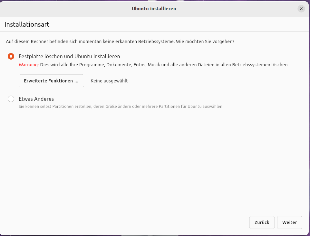This screenshot has width=310, height=236.
Task: Click the "Installationsart" page heading
Action: coord(27,24)
